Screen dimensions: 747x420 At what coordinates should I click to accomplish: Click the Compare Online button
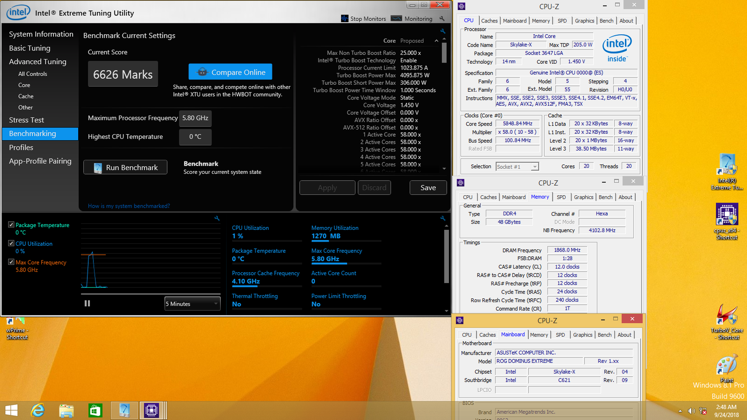coord(230,72)
